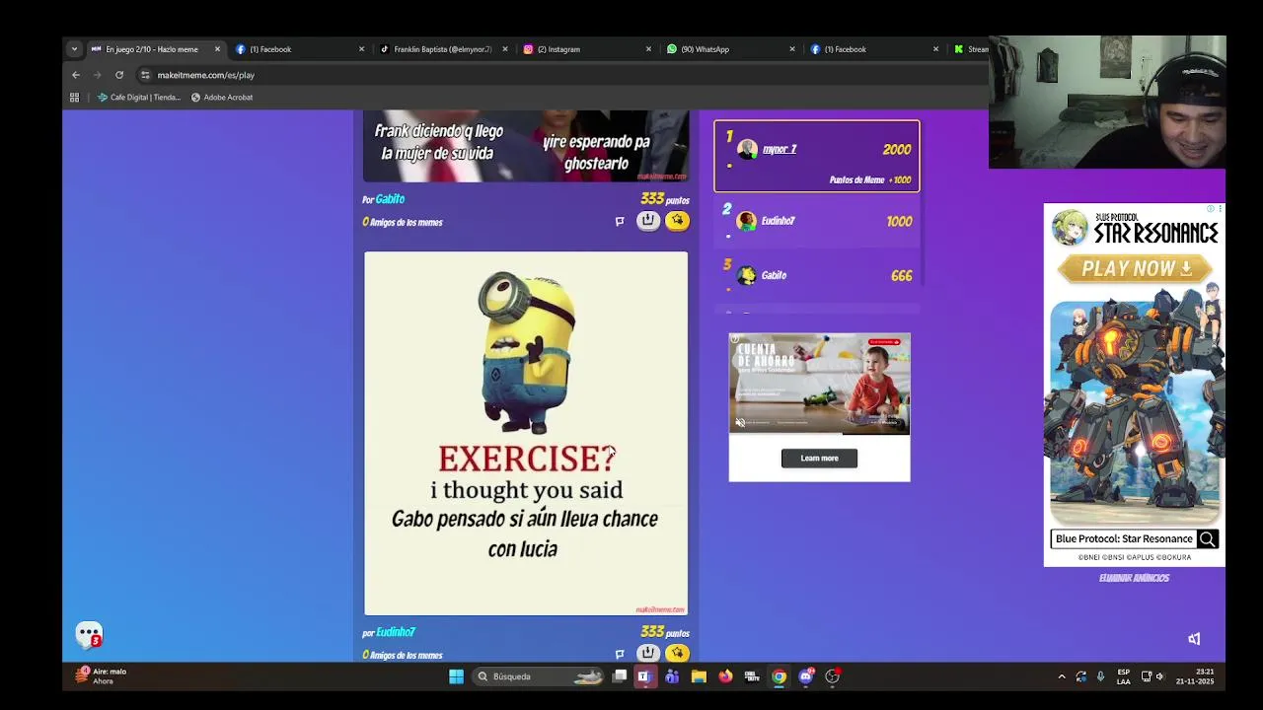This screenshot has width=1263, height=710.
Task: Share the Gabito meme with the share icon
Action: click(x=647, y=221)
